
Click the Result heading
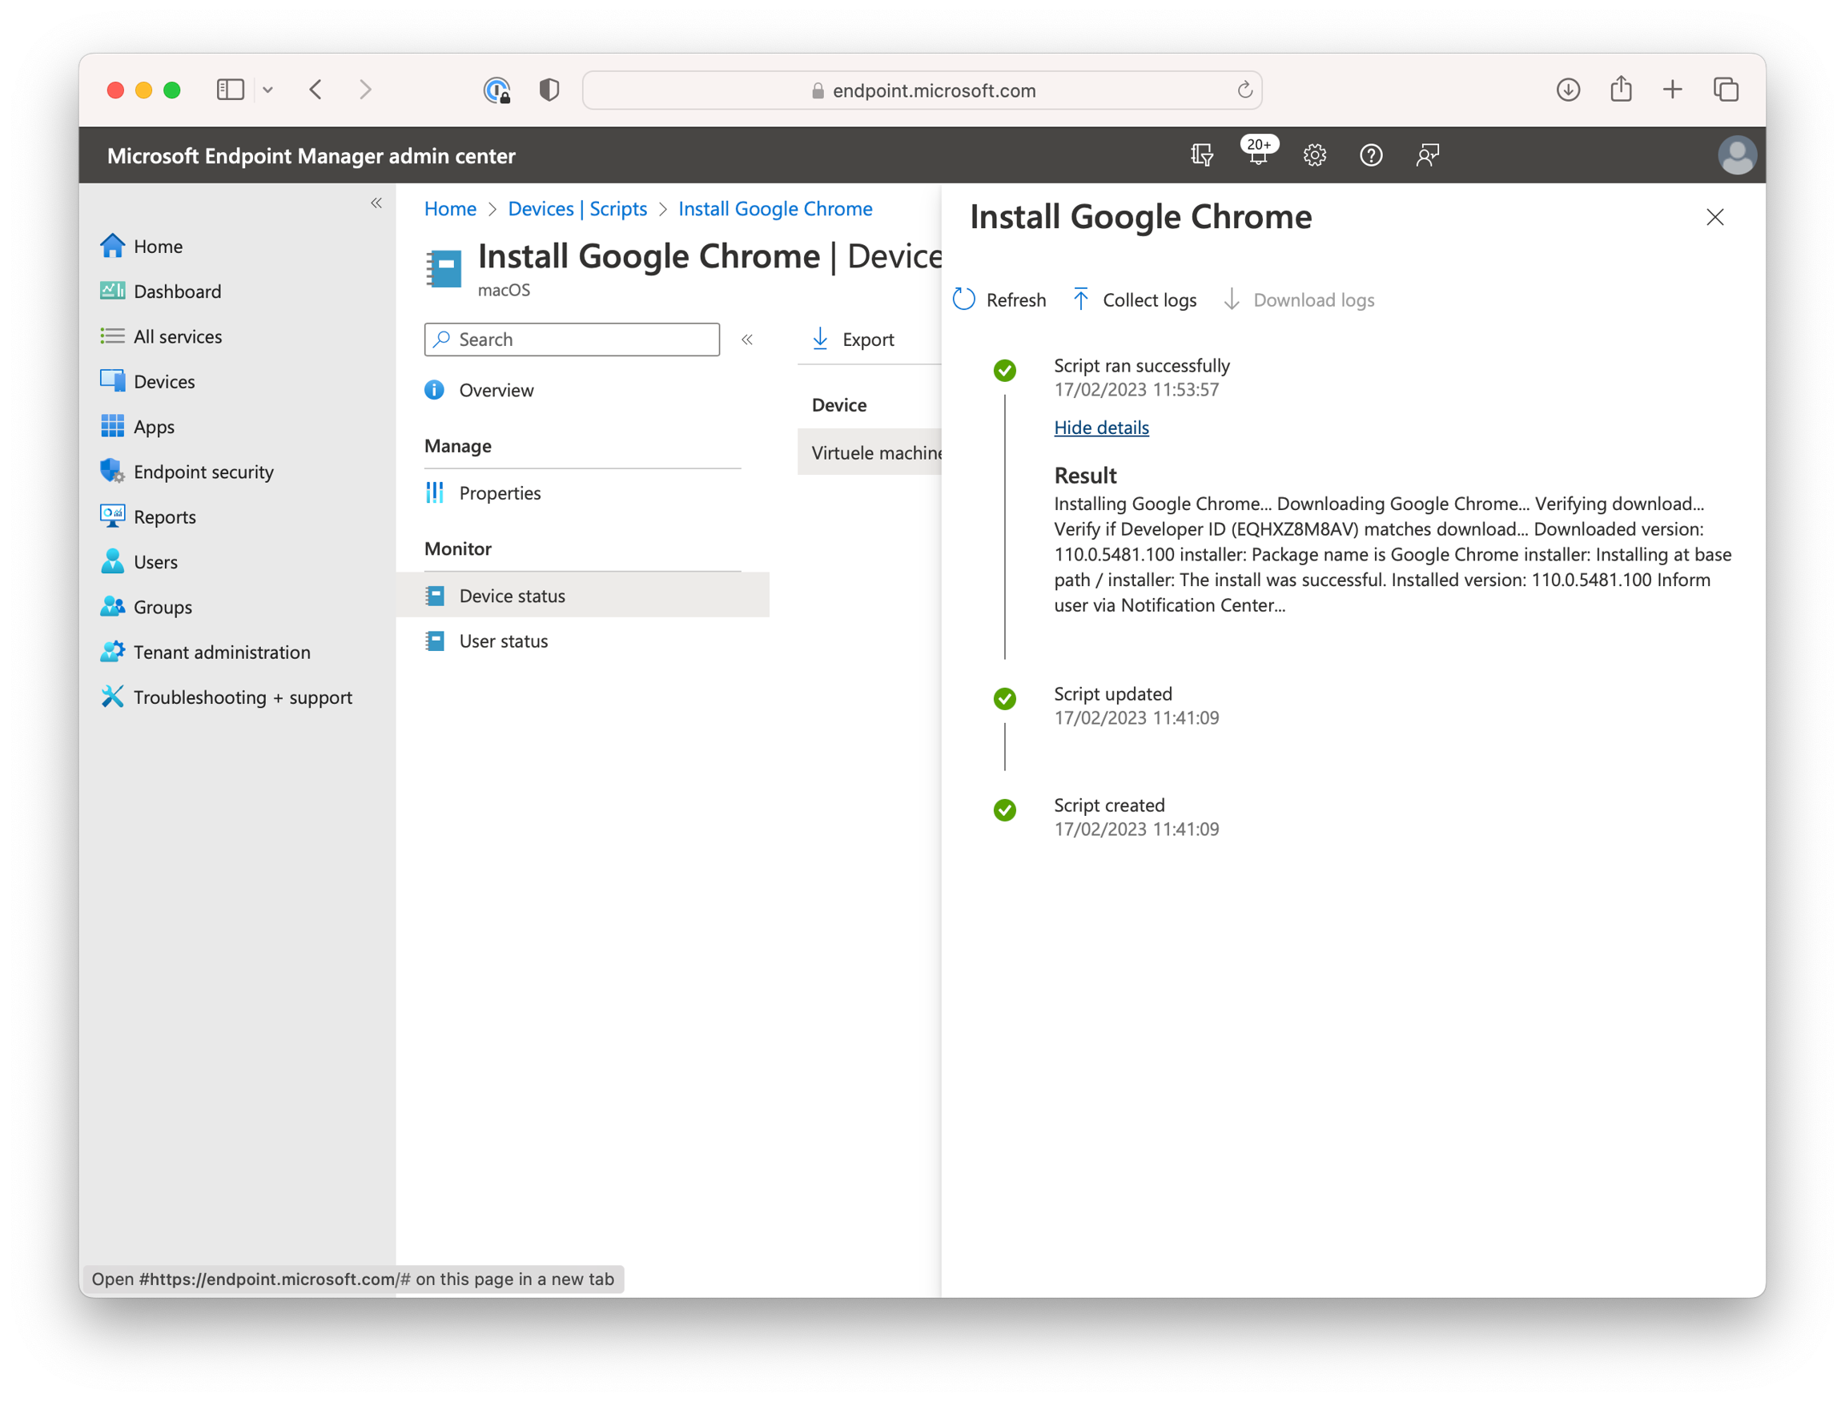1085,475
